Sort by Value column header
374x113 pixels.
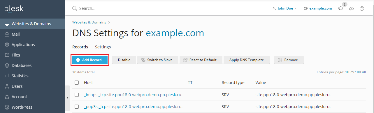point(261,83)
